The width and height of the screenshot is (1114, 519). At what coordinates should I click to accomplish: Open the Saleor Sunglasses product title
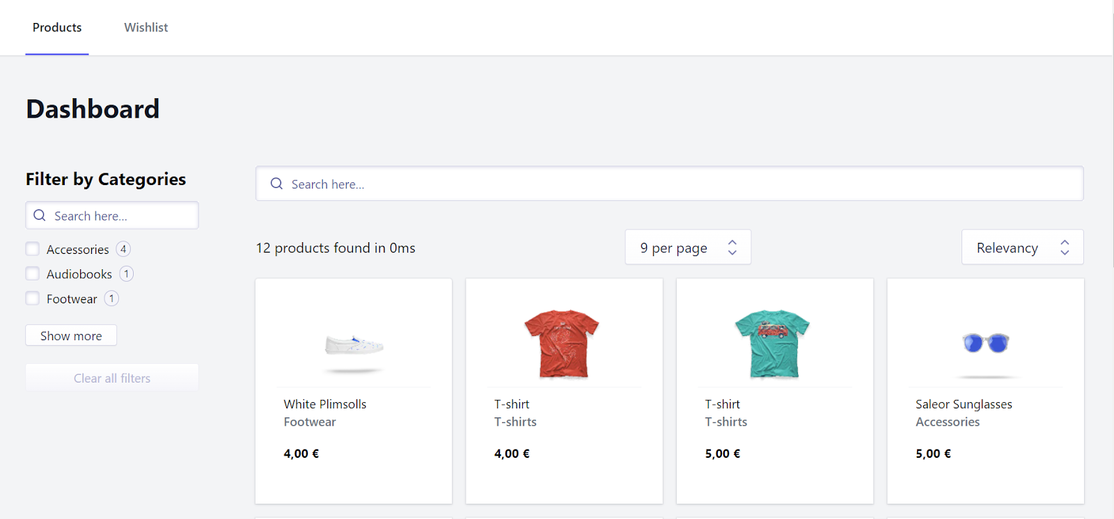[x=964, y=404]
